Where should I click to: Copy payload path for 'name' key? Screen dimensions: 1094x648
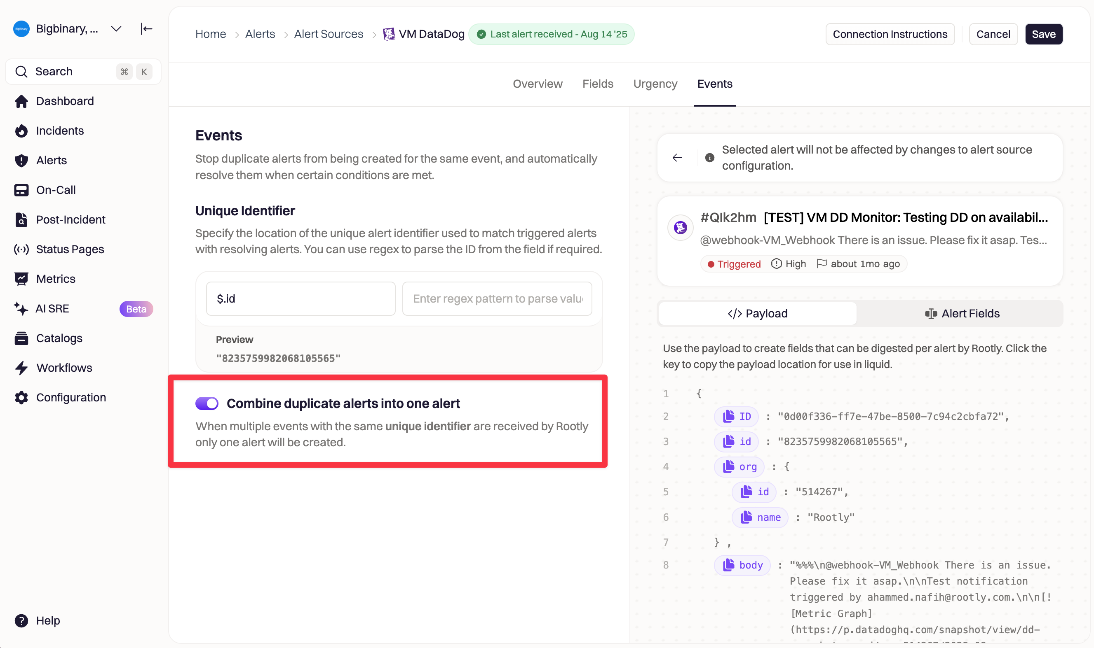click(x=760, y=517)
